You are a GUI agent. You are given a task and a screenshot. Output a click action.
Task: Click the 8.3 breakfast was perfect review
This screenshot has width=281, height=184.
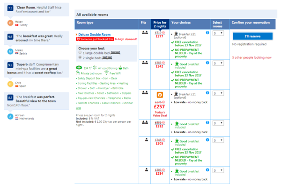37,101
